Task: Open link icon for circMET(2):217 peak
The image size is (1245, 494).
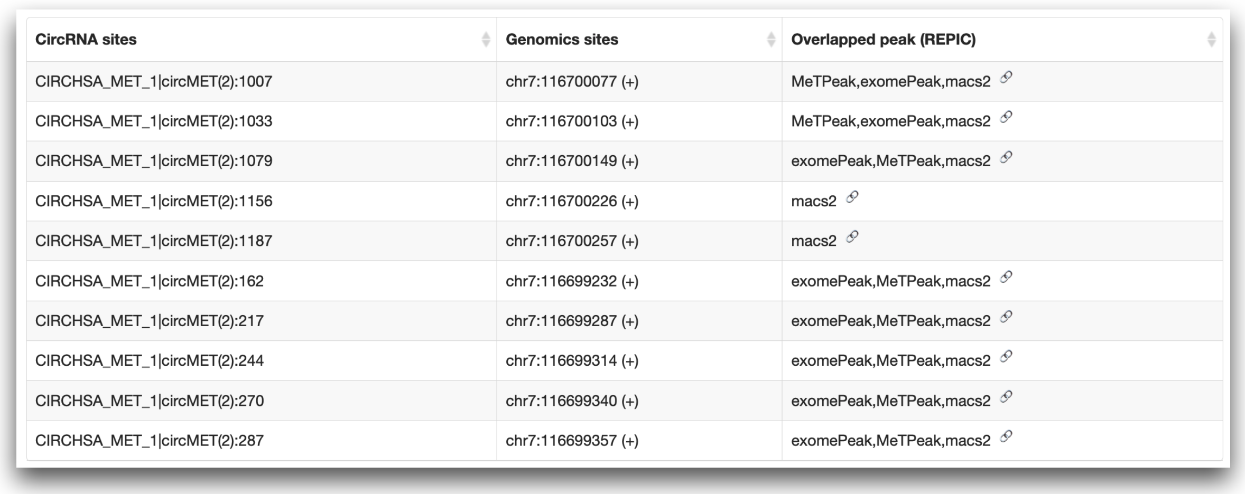Action: [x=1006, y=316]
